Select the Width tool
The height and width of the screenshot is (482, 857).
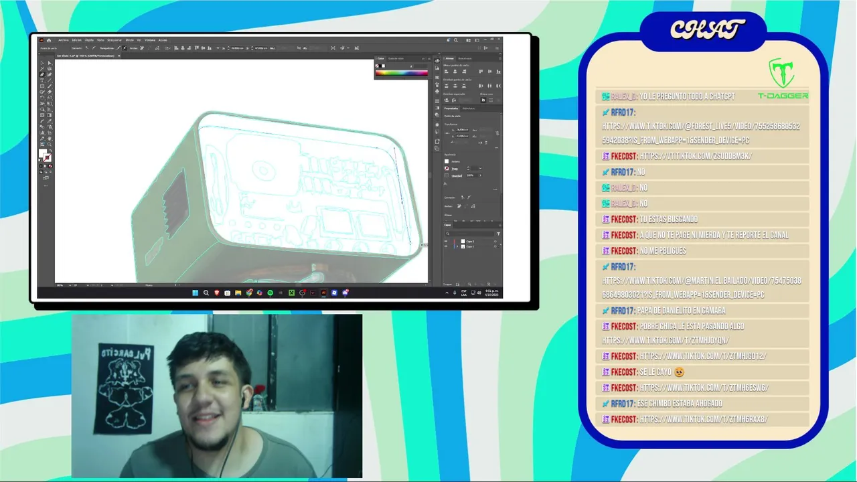coord(42,103)
